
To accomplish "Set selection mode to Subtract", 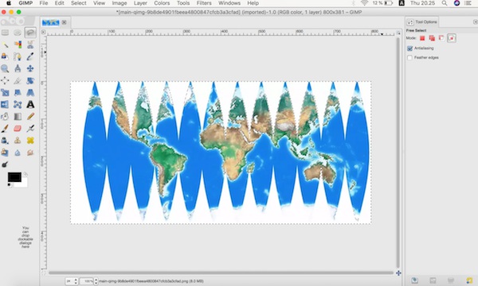I will click(441, 38).
